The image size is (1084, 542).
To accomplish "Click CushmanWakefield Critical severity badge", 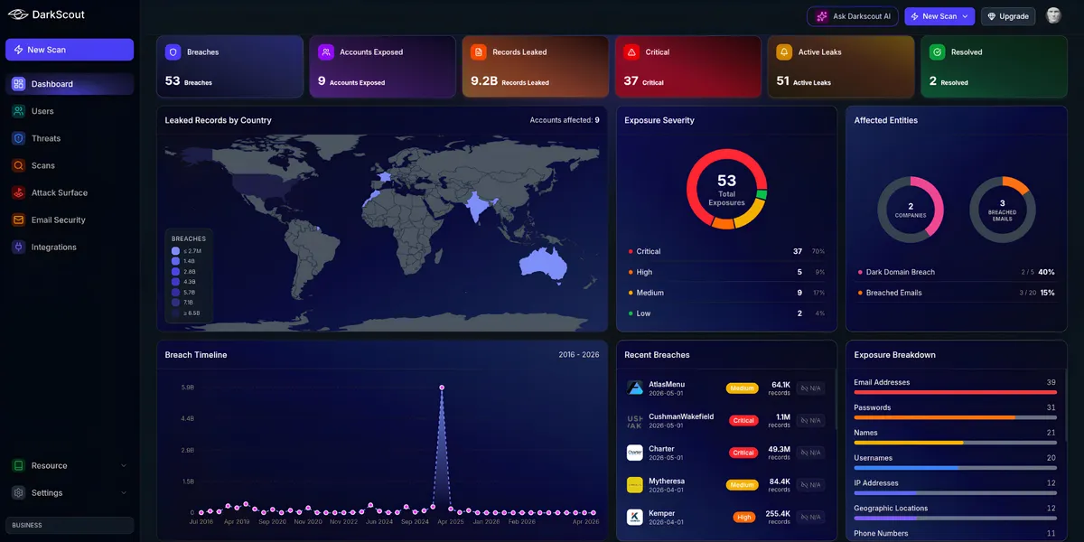I will 744,421.
